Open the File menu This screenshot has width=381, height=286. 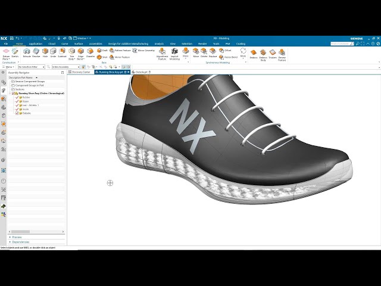pyautogui.click(x=6, y=43)
